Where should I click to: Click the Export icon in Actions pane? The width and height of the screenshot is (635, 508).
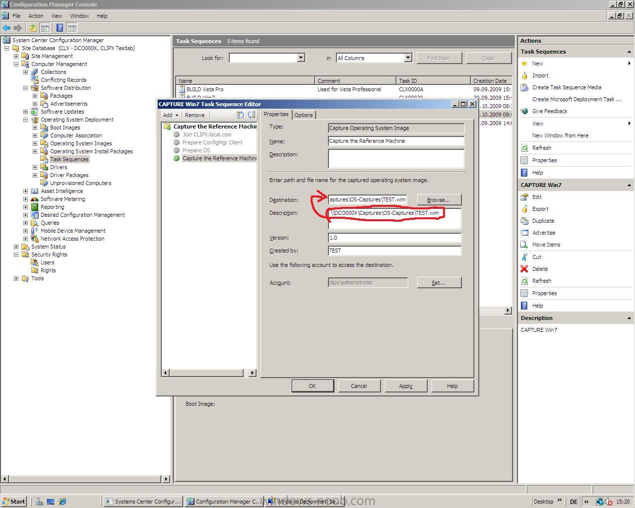[x=524, y=209]
